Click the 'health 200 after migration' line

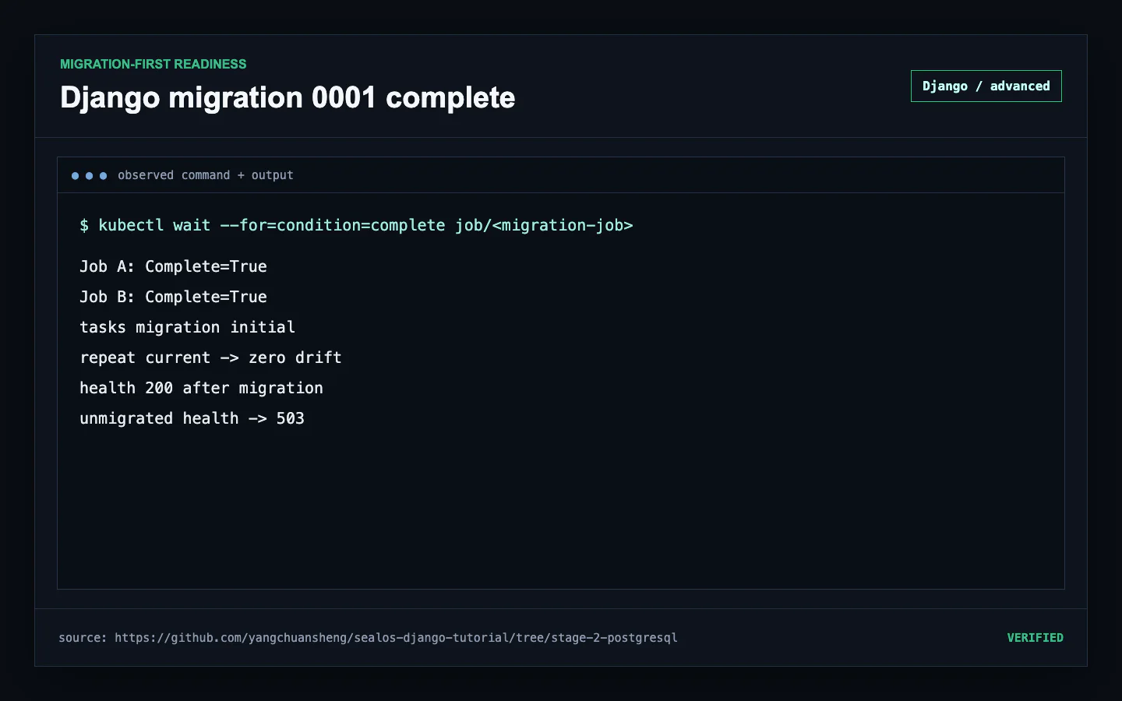pyautogui.click(x=201, y=388)
